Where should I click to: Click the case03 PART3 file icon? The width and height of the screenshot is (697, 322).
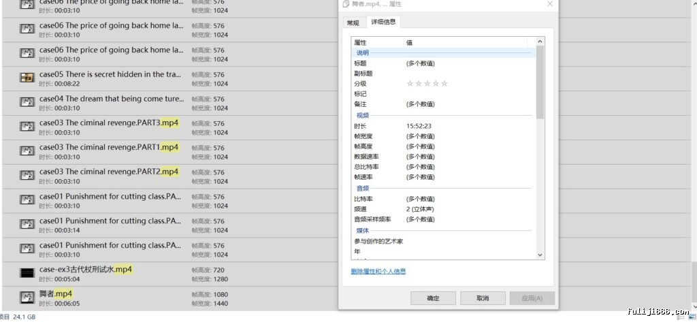pos(27,127)
